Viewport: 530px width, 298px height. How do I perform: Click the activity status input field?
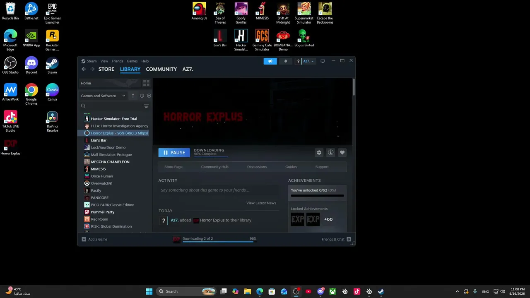click(x=219, y=190)
